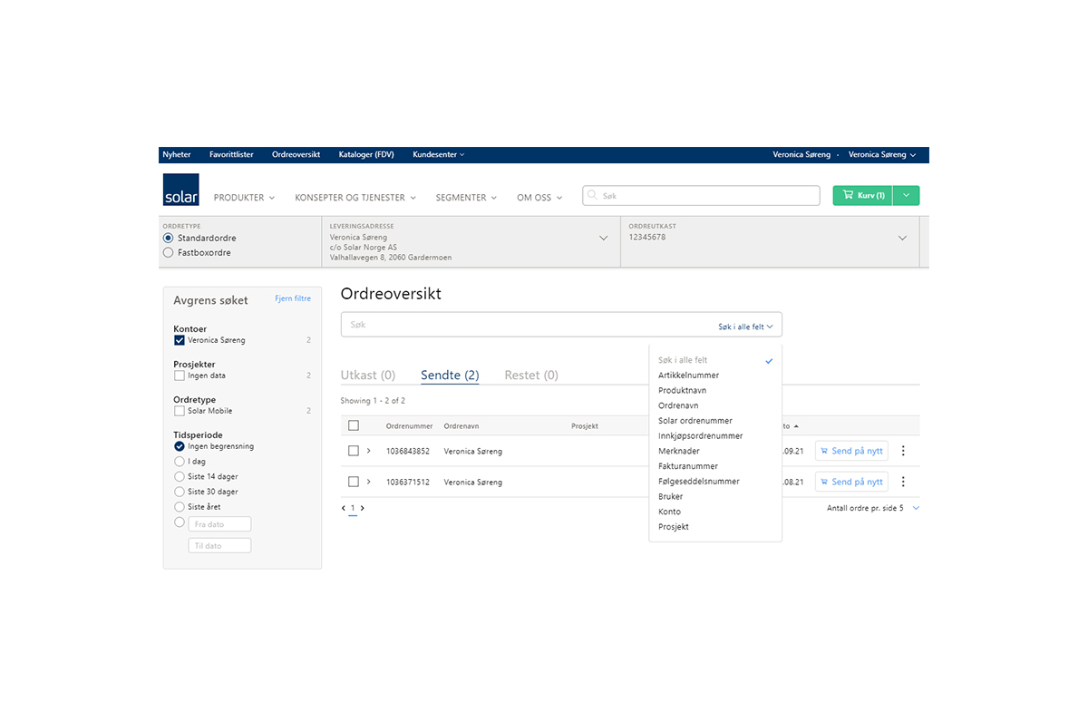
Task: Switch to the Utkast tab
Action: tap(367, 376)
